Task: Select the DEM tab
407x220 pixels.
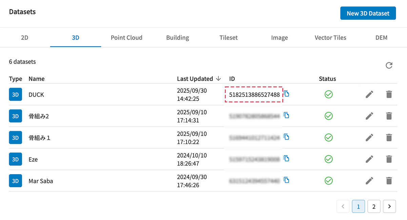Action: click(381, 38)
